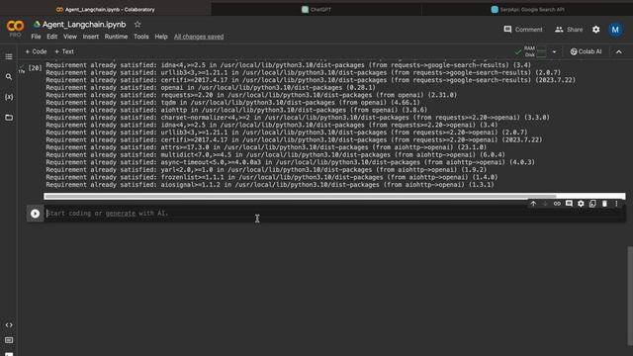The image size is (633, 356).
Task: Add a new Text cell
Action: (x=64, y=51)
